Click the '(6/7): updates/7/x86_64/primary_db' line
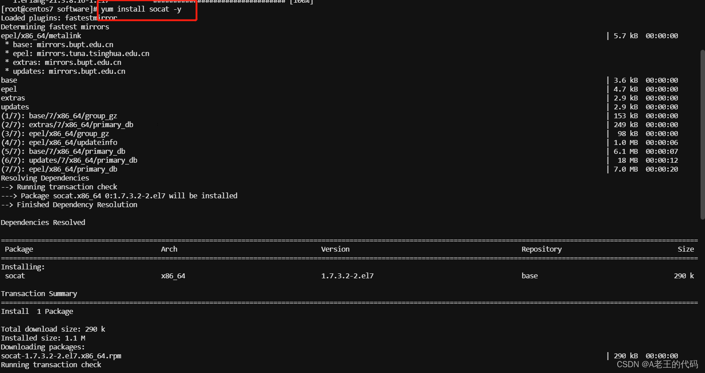Viewport: 705px width, 373px height. (69, 160)
